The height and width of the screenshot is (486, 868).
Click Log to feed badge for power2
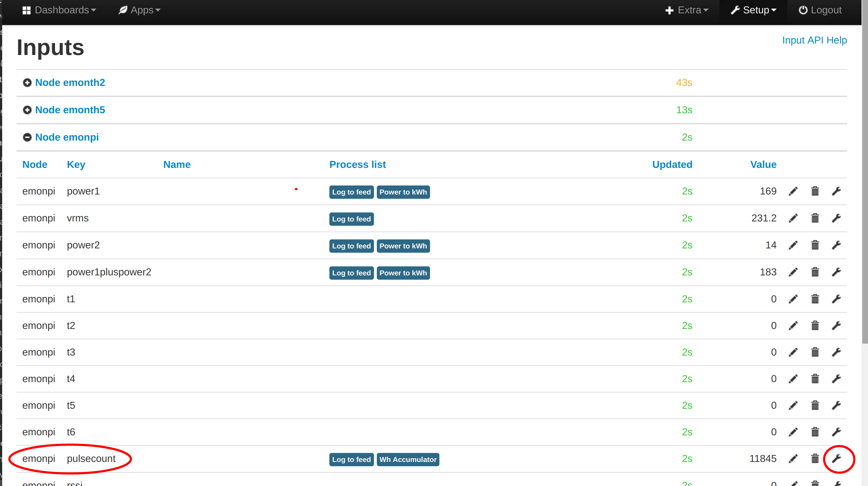[x=351, y=246]
